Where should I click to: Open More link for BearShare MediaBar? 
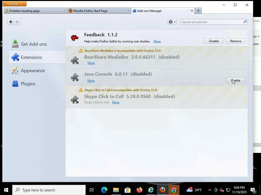pos(91,63)
